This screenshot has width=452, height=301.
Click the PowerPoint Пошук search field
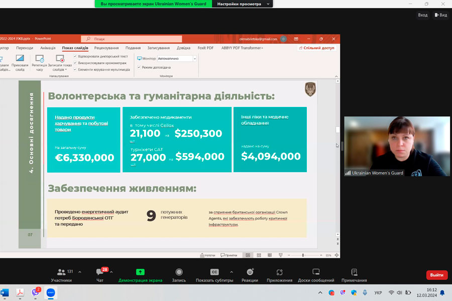(132, 39)
